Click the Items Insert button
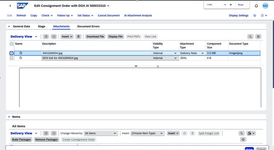 (173, 133)
